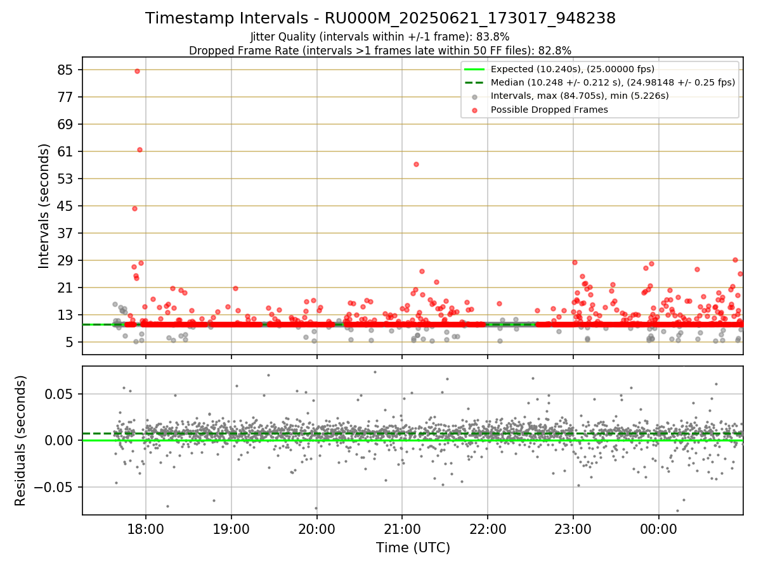Click the red outlier point near 61 seconds
This screenshot has height=570, width=761.
140,149
